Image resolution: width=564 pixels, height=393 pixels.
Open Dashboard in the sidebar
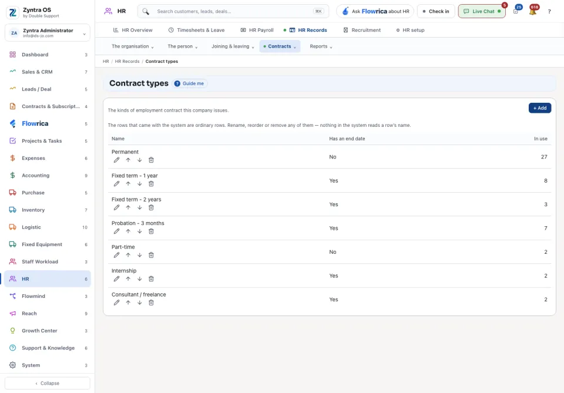[x=48, y=55]
